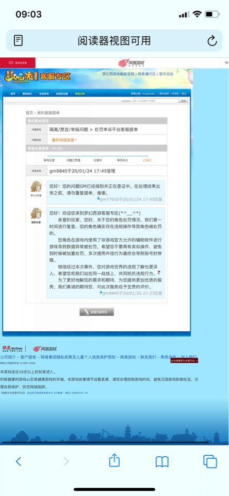Click the 梦幻西游 game logo
Viewport: 229px width, 496px height.
pos(21,77)
